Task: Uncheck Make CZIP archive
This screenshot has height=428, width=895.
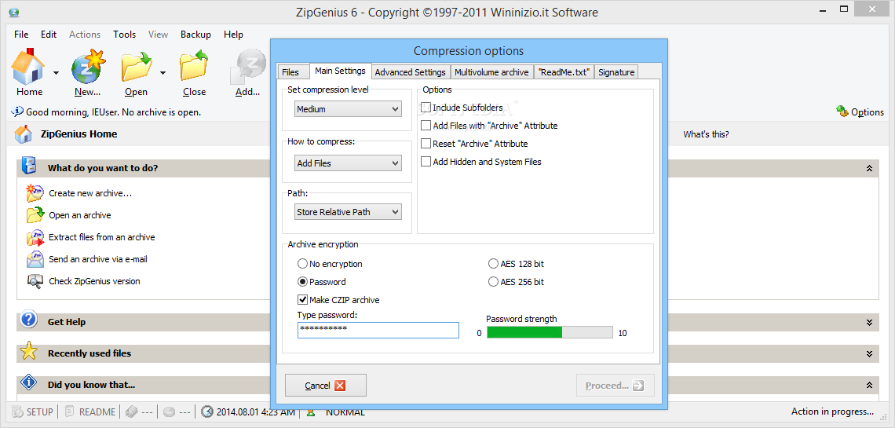Action: 302,300
